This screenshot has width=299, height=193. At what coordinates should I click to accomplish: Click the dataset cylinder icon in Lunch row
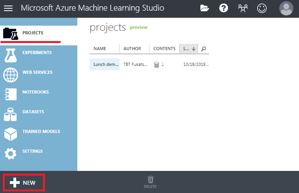tap(157, 65)
